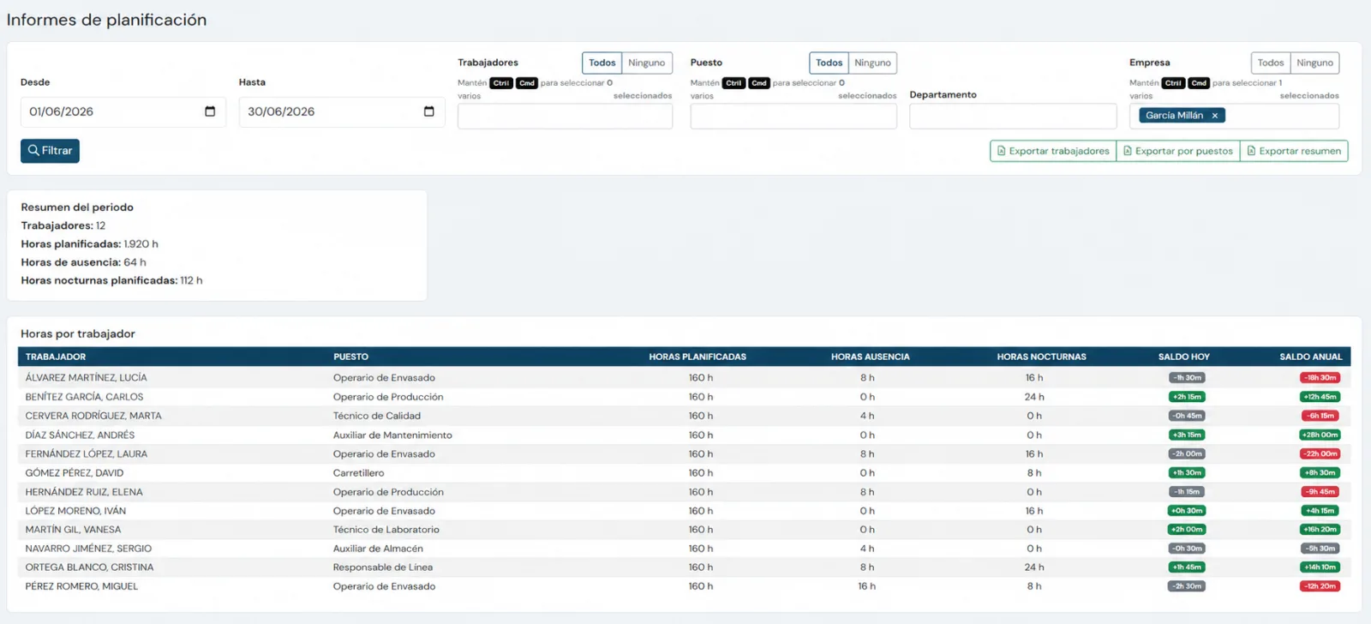Select Todos for Trabajadores filter

(x=602, y=63)
